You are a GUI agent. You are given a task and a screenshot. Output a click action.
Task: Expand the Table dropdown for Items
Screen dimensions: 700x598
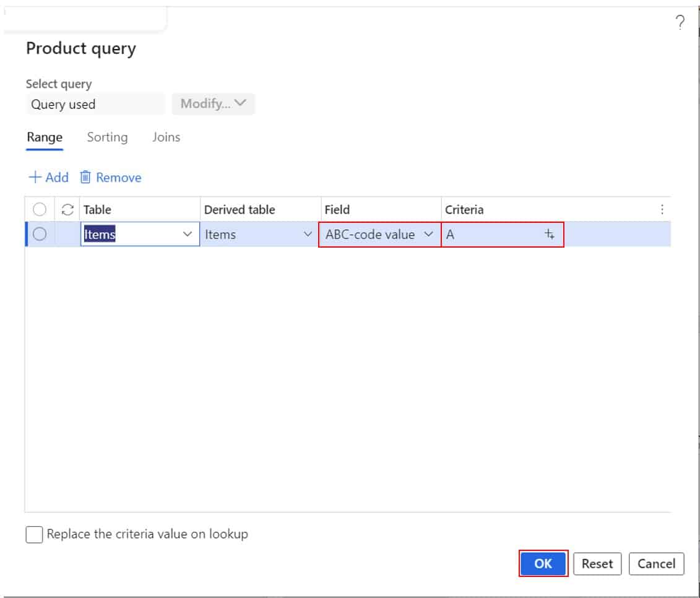click(188, 235)
